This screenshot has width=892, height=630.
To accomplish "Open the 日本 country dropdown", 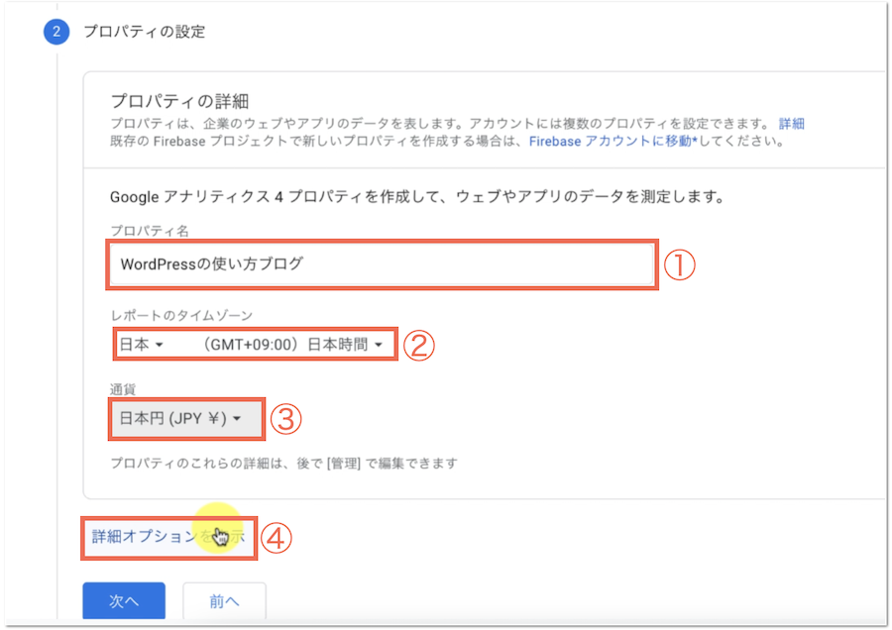I will 140,345.
